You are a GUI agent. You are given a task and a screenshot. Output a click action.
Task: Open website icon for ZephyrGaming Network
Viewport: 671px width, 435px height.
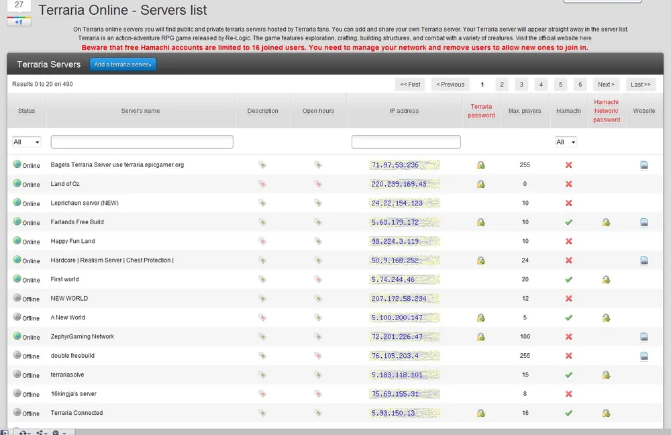click(x=644, y=337)
